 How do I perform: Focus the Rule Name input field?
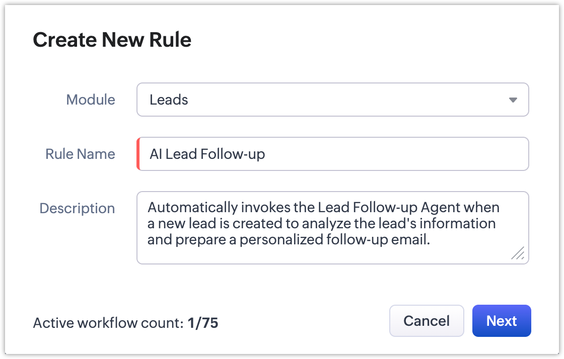pos(332,154)
